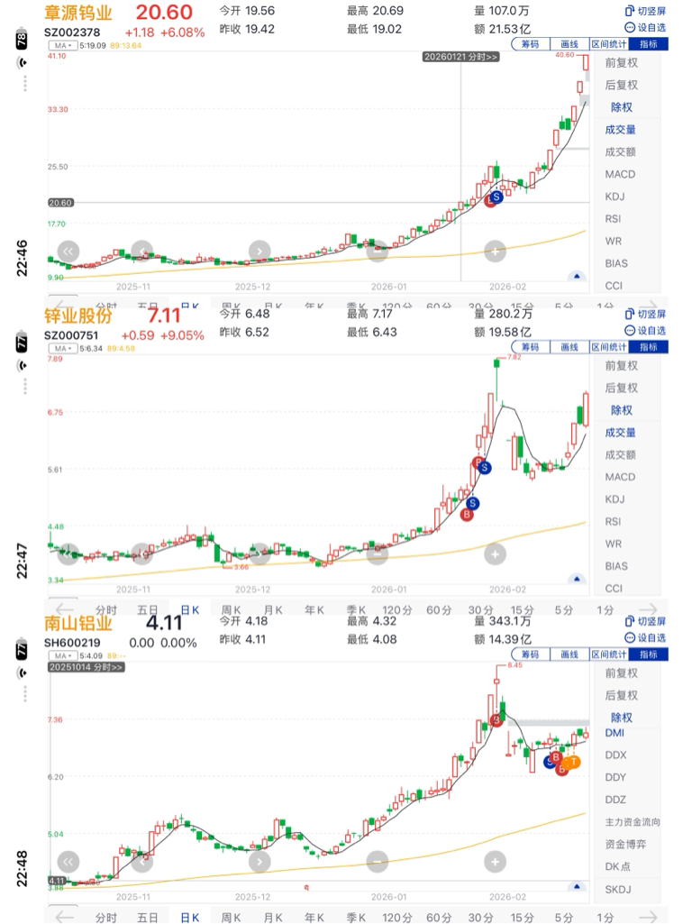Image resolution: width=692 pixels, height=924 pixels.
Task: Select 60分 period below 锌业股份 chart
Action: click(x=439, y=610)
